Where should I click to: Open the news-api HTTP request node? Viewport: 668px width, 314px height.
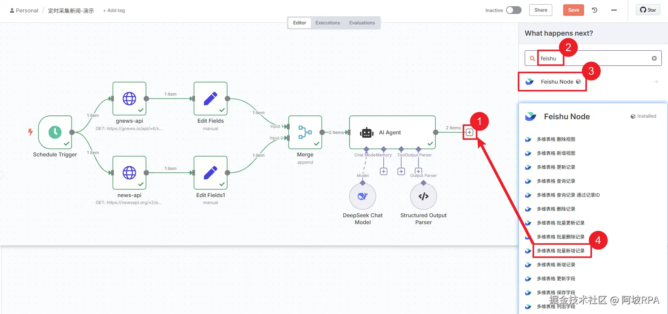click(x=129, y=173)
